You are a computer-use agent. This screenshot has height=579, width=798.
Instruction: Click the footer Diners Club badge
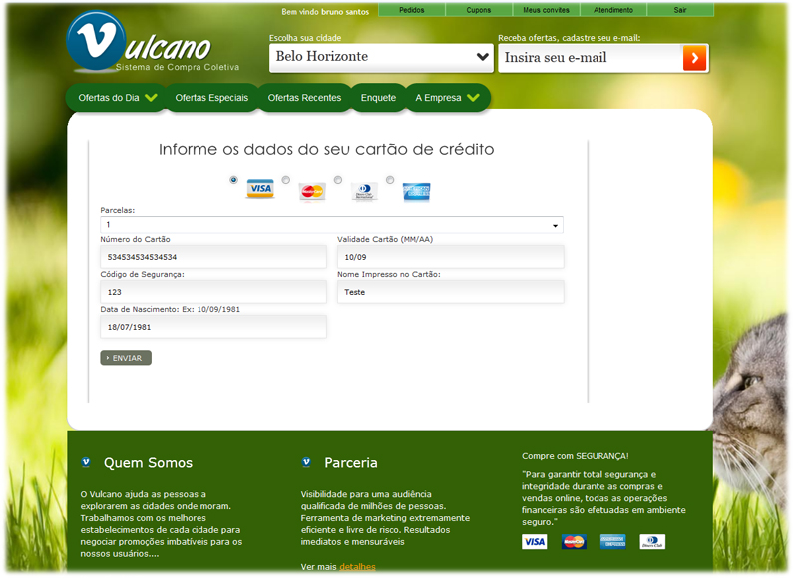click(x=652, y=542)
